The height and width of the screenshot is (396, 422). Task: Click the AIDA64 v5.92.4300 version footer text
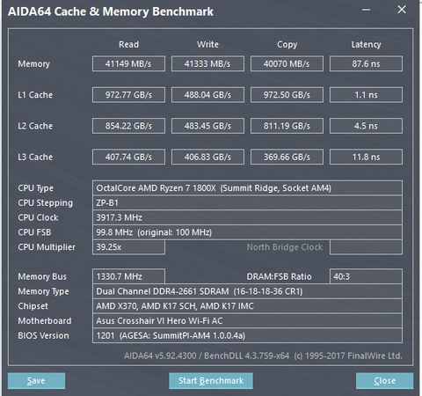(263, 356)
